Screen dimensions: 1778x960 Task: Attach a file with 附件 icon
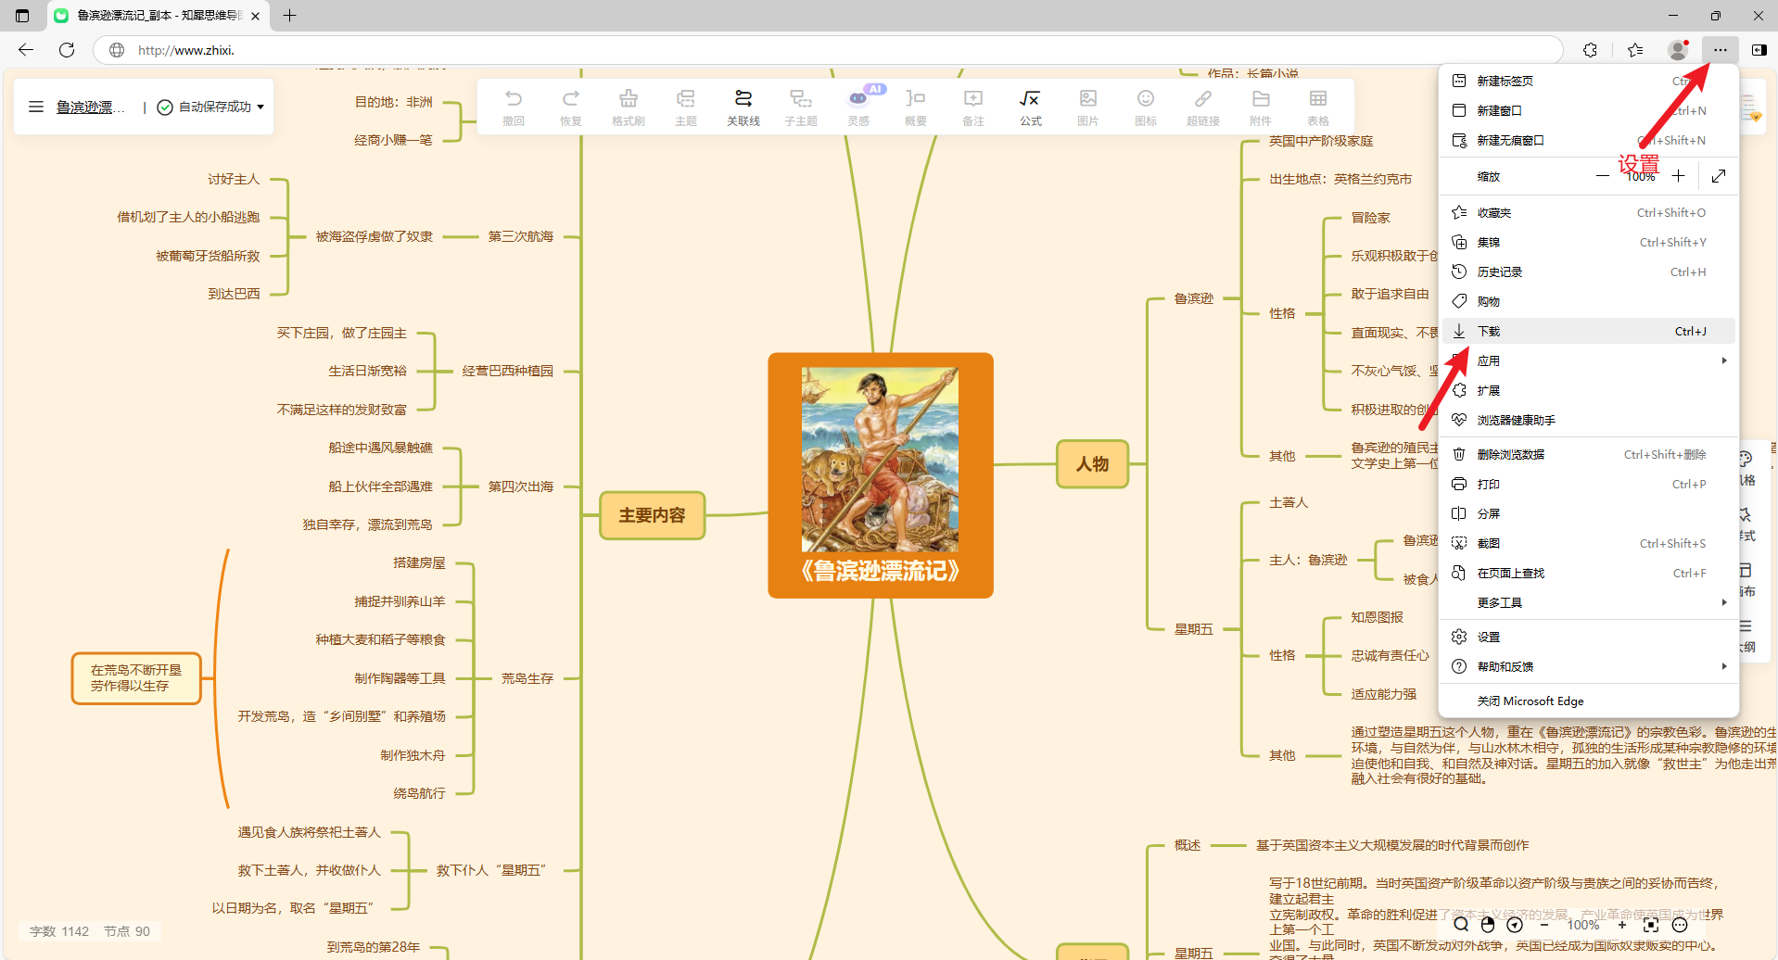[x=1261, y=107]
